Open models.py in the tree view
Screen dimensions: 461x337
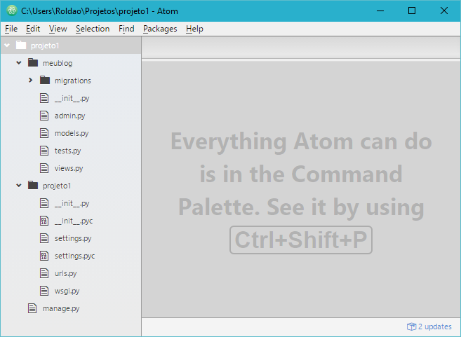[72, 133]
